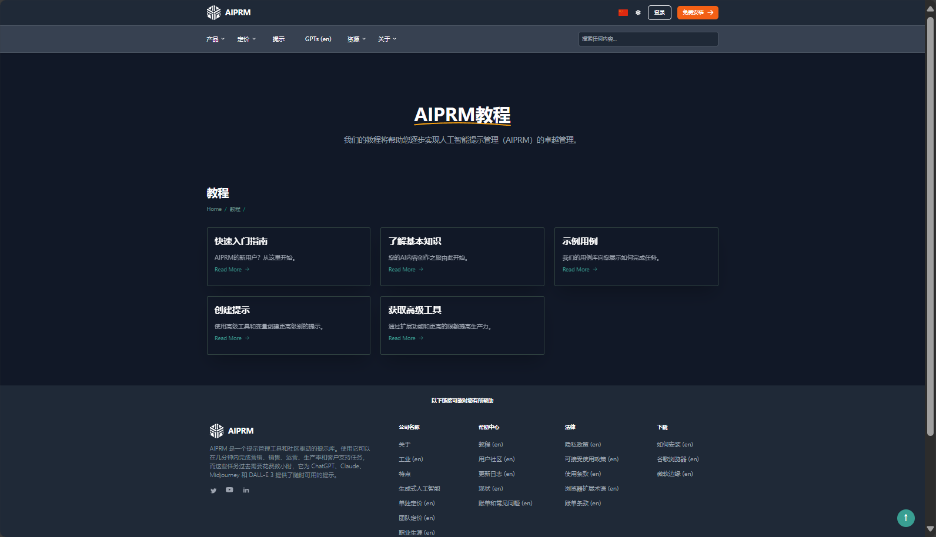The height and width of the screenshot is (537, 936).
Task: Click the scrollbar down arrow
Action: click(930, 529)
